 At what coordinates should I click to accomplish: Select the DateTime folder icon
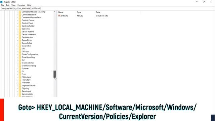click(x=20, y=29)
